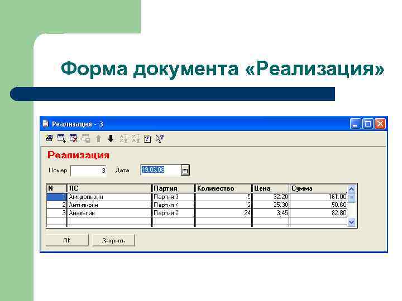Open the help question-mark page icon
The height and width of the screenshot is (301, 402).
tap(147, 138)
